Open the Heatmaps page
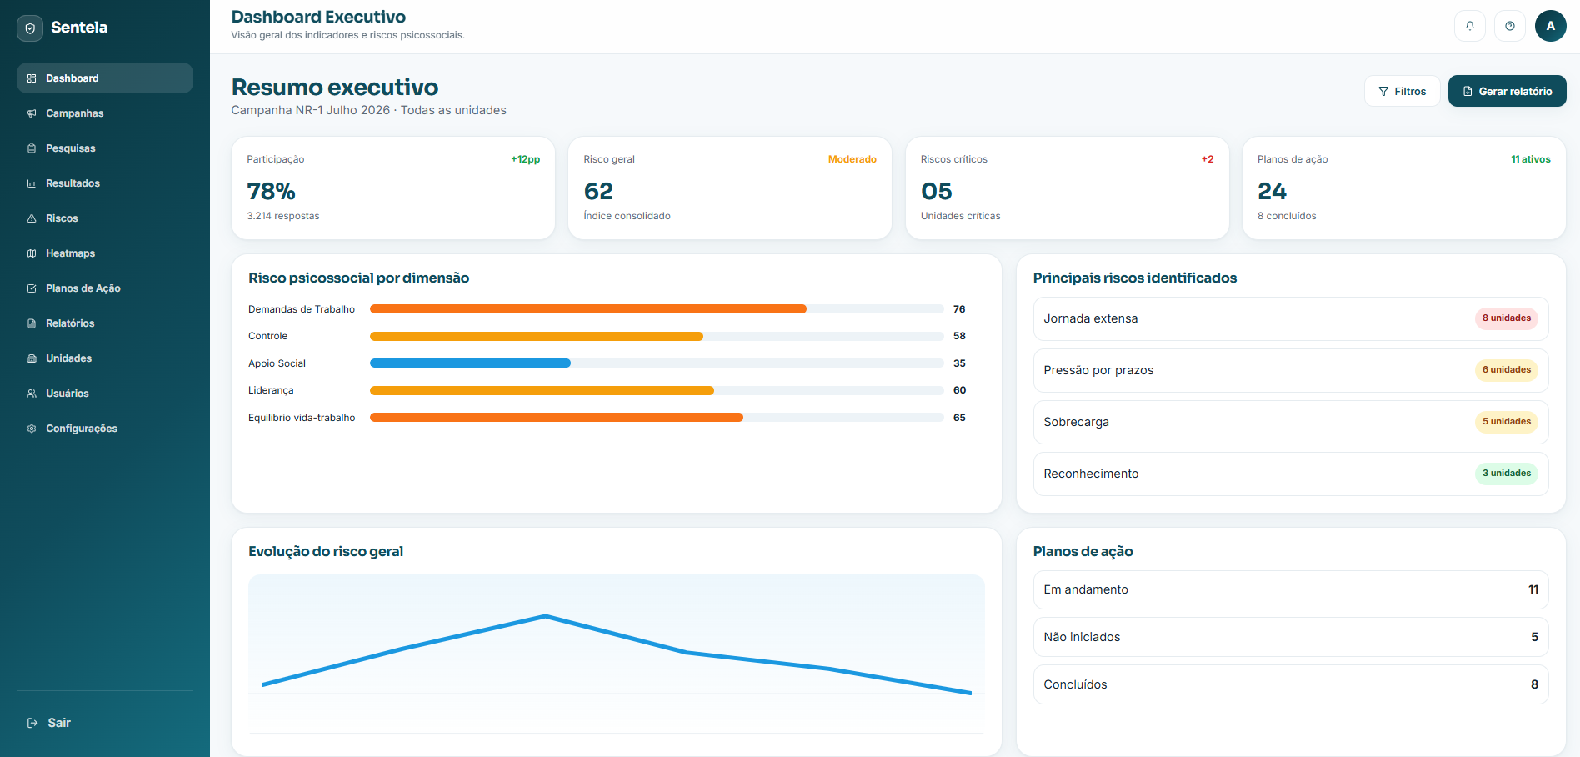Viewport: 1580px width, 757px height. pos(105,253)
